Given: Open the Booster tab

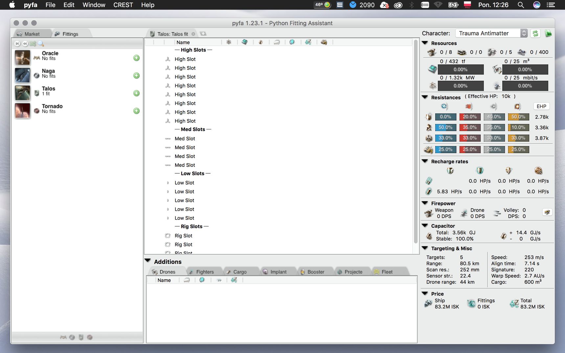Looking at the screenshot, I should click(x=316, y=272).
